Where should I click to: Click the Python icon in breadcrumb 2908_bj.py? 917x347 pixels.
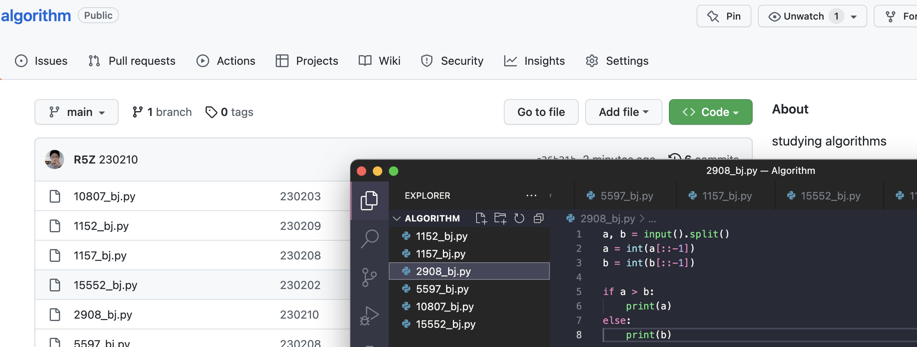570,219
